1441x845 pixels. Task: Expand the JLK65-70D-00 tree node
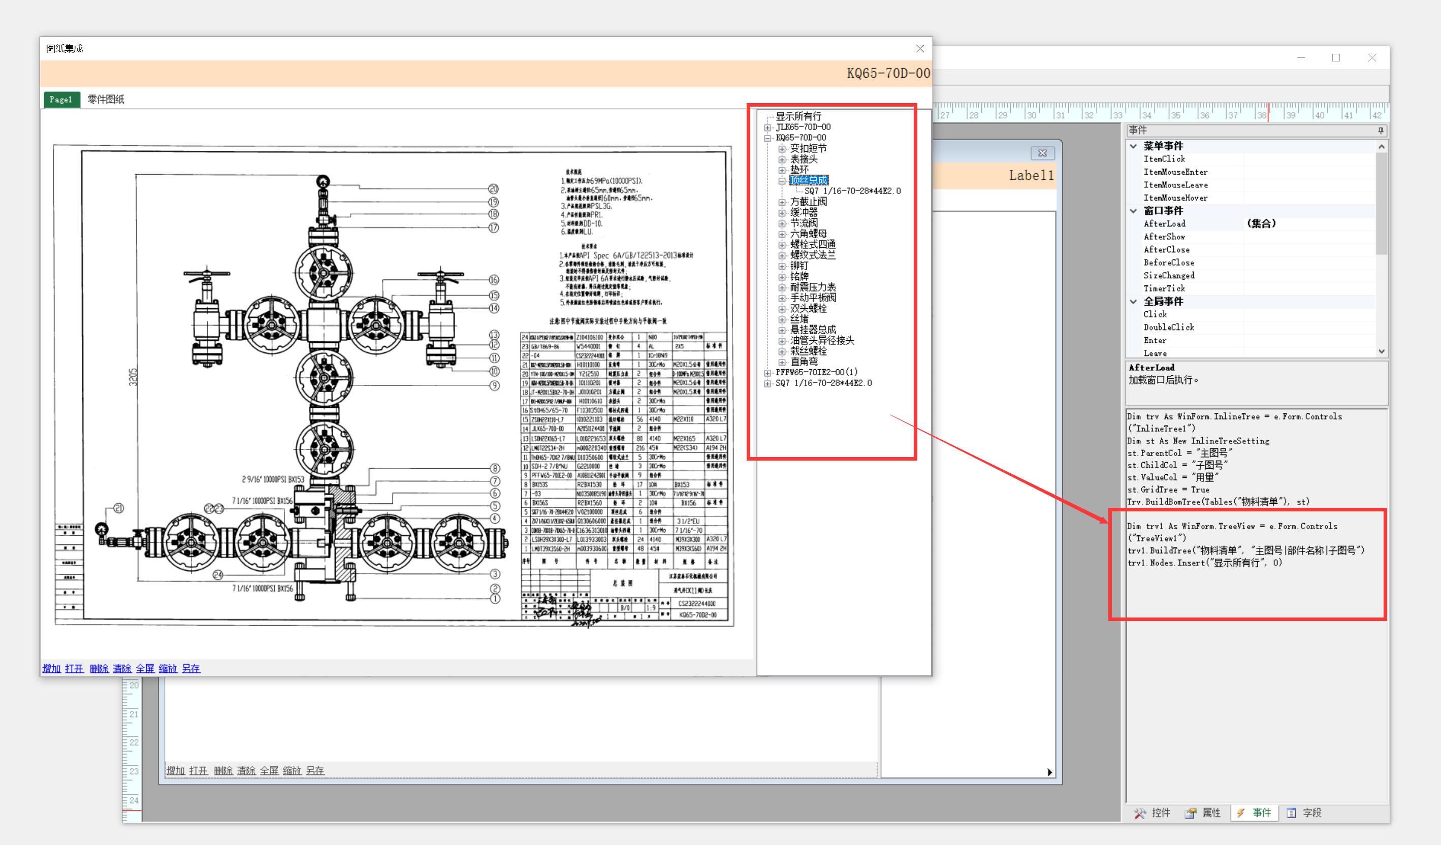(x=768, y=127)
